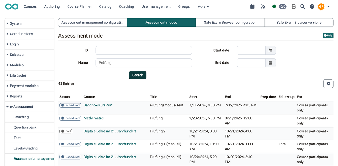
Task: Sort table by Start column header
Action: 193,97
